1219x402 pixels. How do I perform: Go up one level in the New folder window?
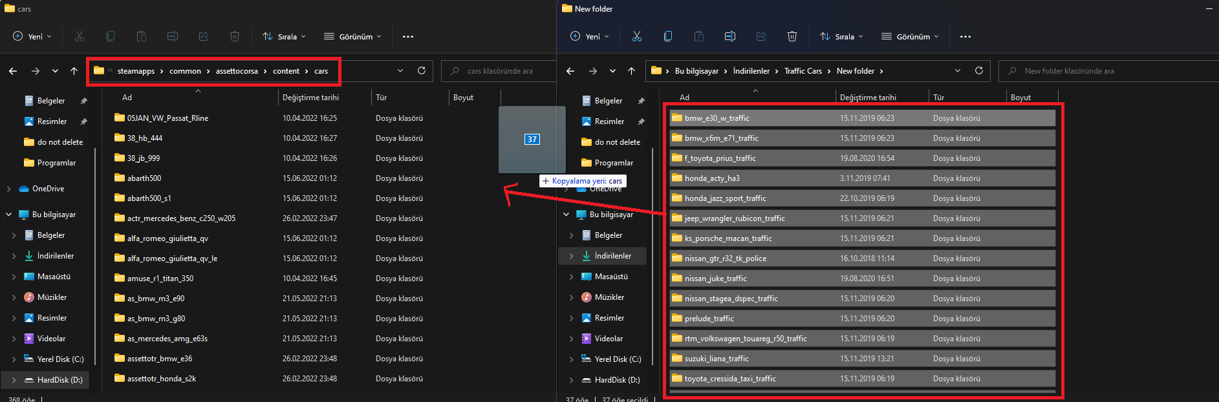[x=632, y=71]
